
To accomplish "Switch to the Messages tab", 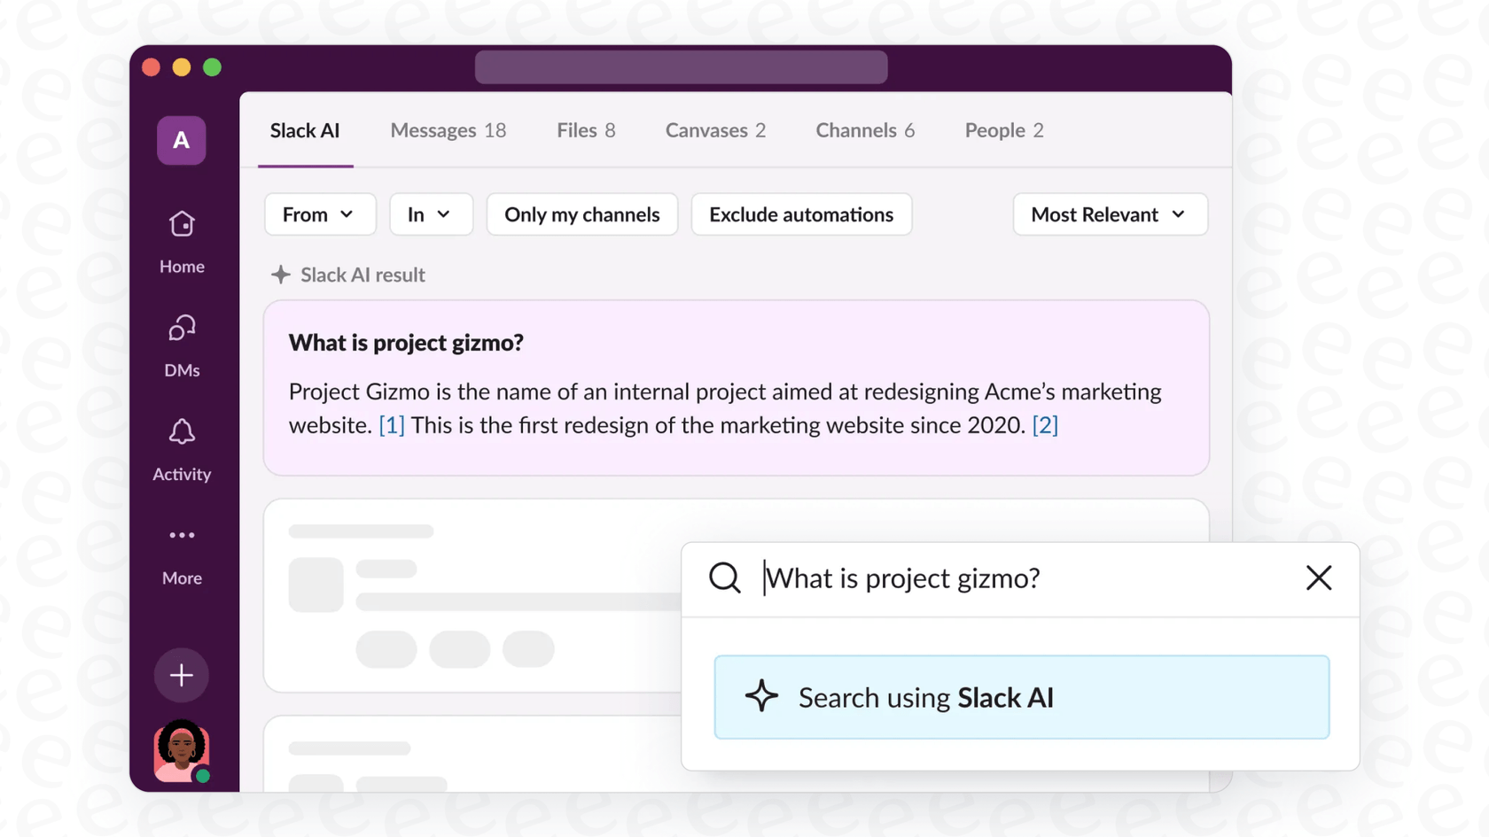I will [448, 130].
